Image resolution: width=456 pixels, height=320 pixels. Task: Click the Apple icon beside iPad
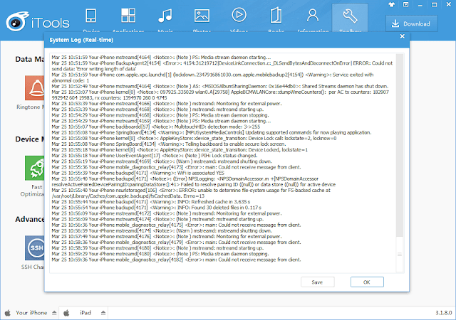click(66, 313)
